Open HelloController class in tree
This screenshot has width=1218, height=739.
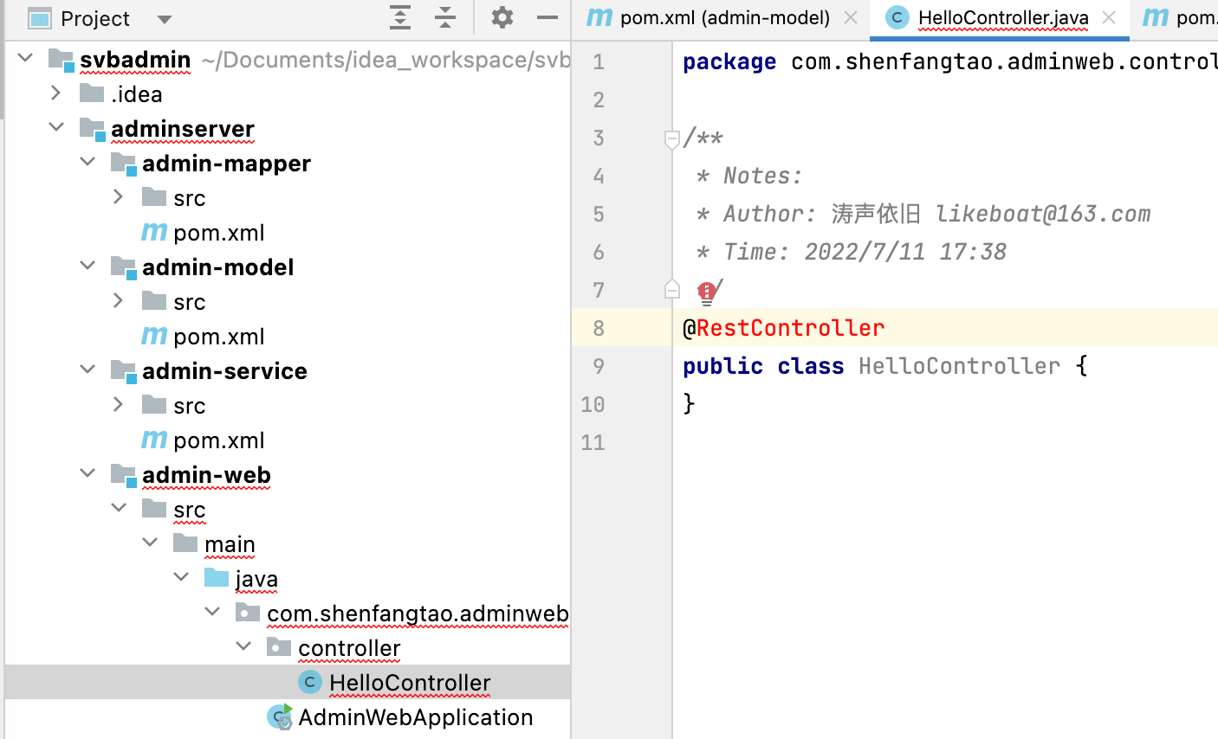(x=410, y=682)
